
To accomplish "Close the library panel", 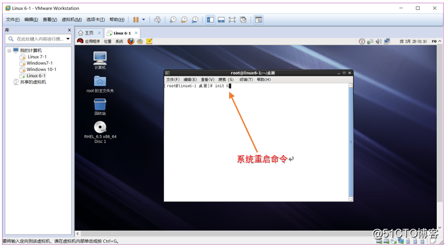I will tap(69, 30).
